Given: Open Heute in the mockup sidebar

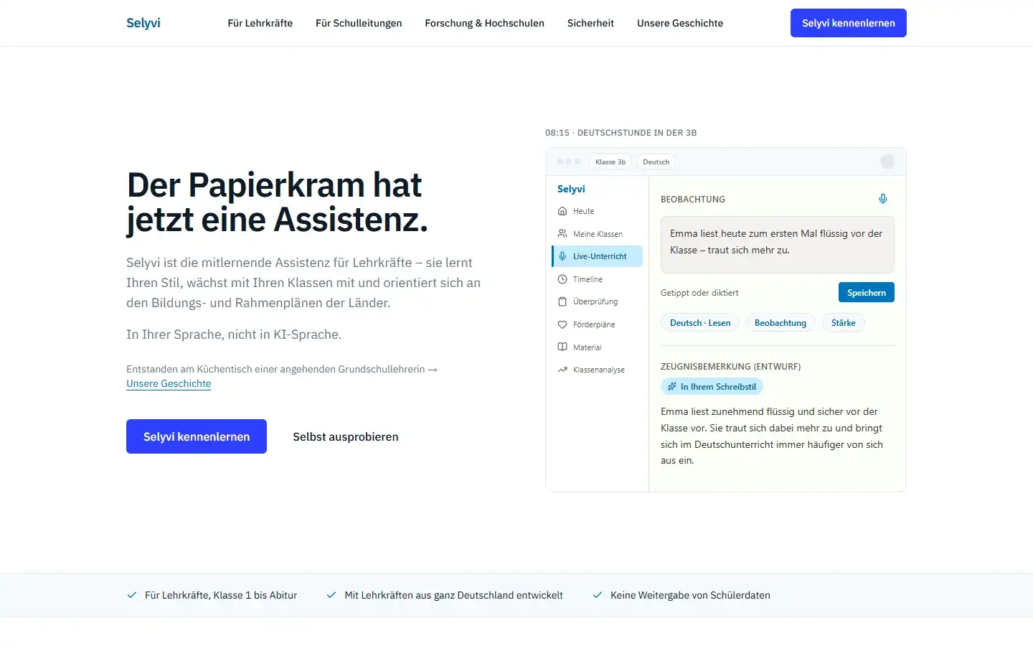Looking at the screenshot, I should 597,211.
